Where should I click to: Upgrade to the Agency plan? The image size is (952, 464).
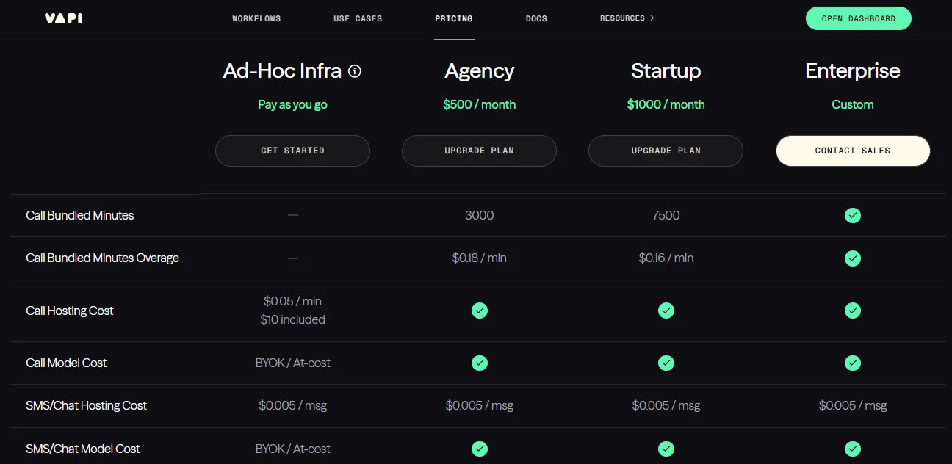click(479, 151)
